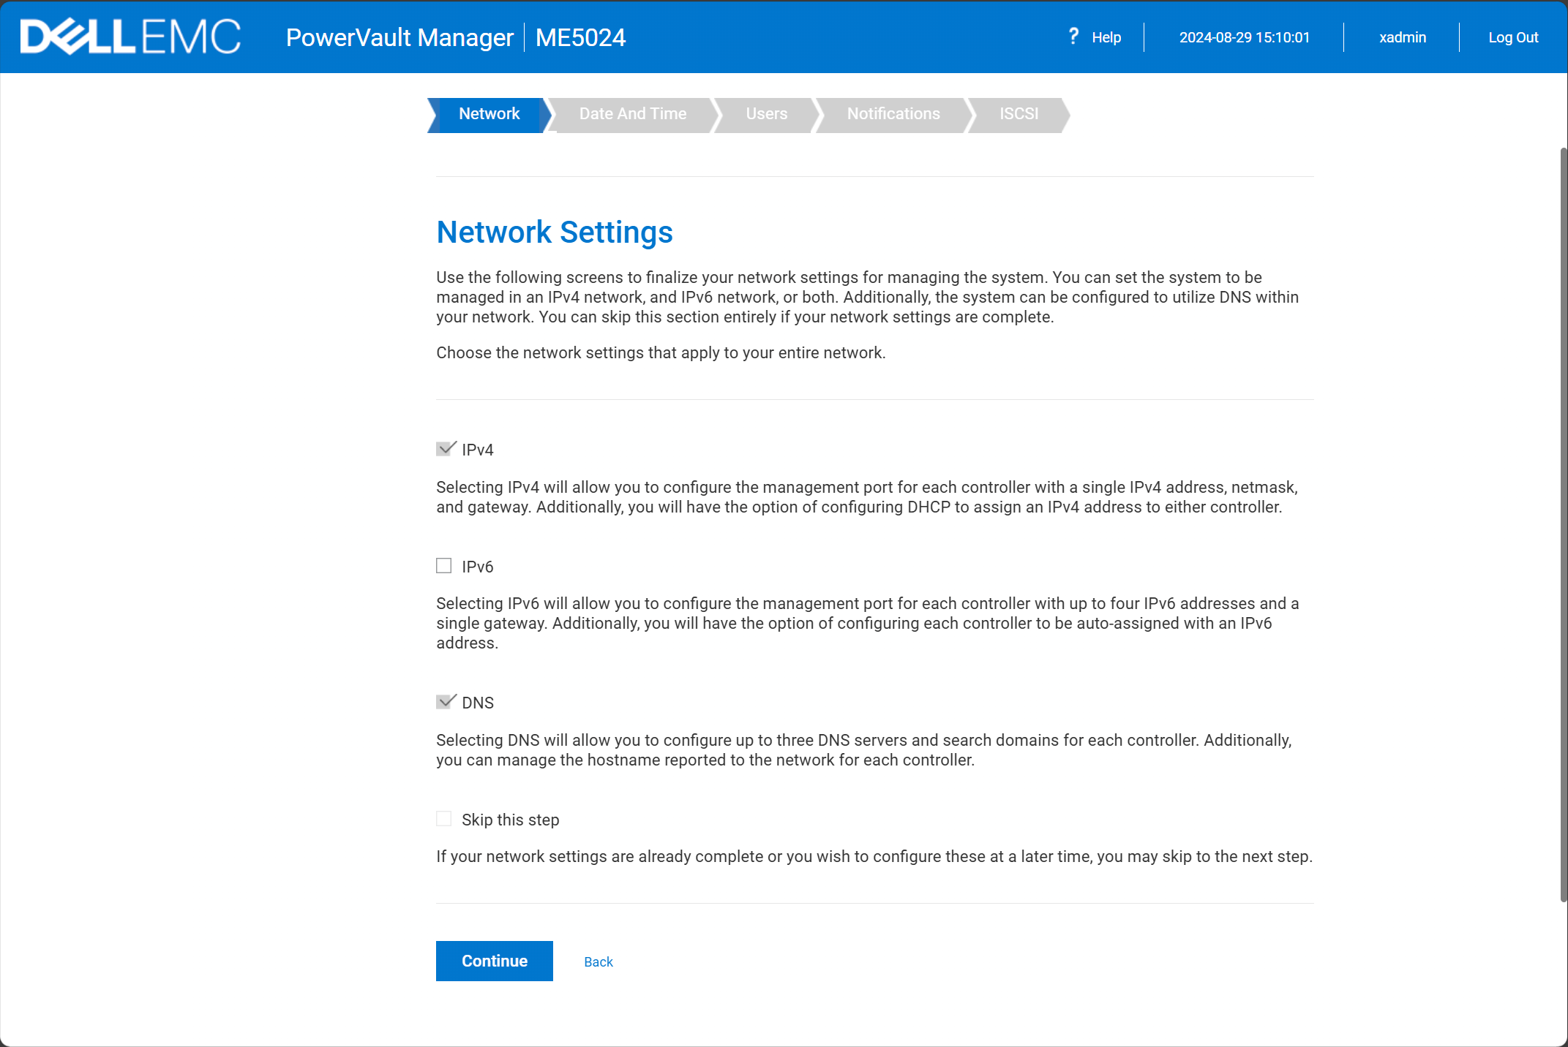Viewport: 1568px width, 1047px height.
Task: Click the date and time display
Action: click(1244, 37)
